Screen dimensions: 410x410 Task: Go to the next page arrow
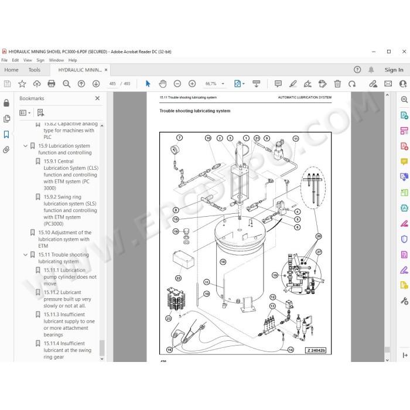pyautogui.click(x=96, y=84)
